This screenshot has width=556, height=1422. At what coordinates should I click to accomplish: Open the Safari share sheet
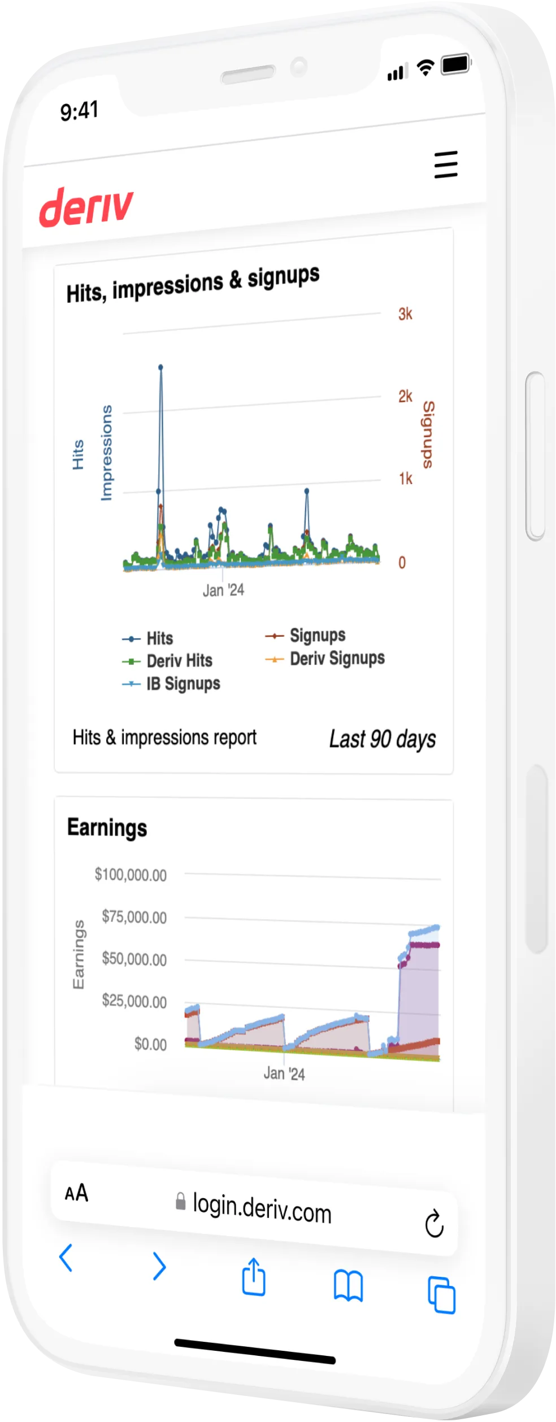pos(254,1277)
